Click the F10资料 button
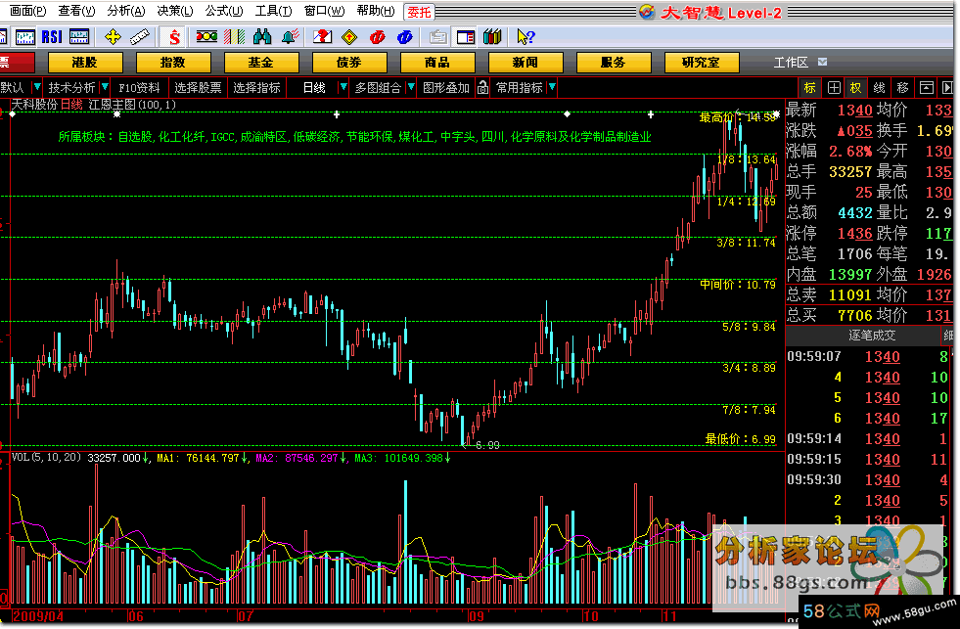Viewport: 960px width, 629px height. click(139, 87)
